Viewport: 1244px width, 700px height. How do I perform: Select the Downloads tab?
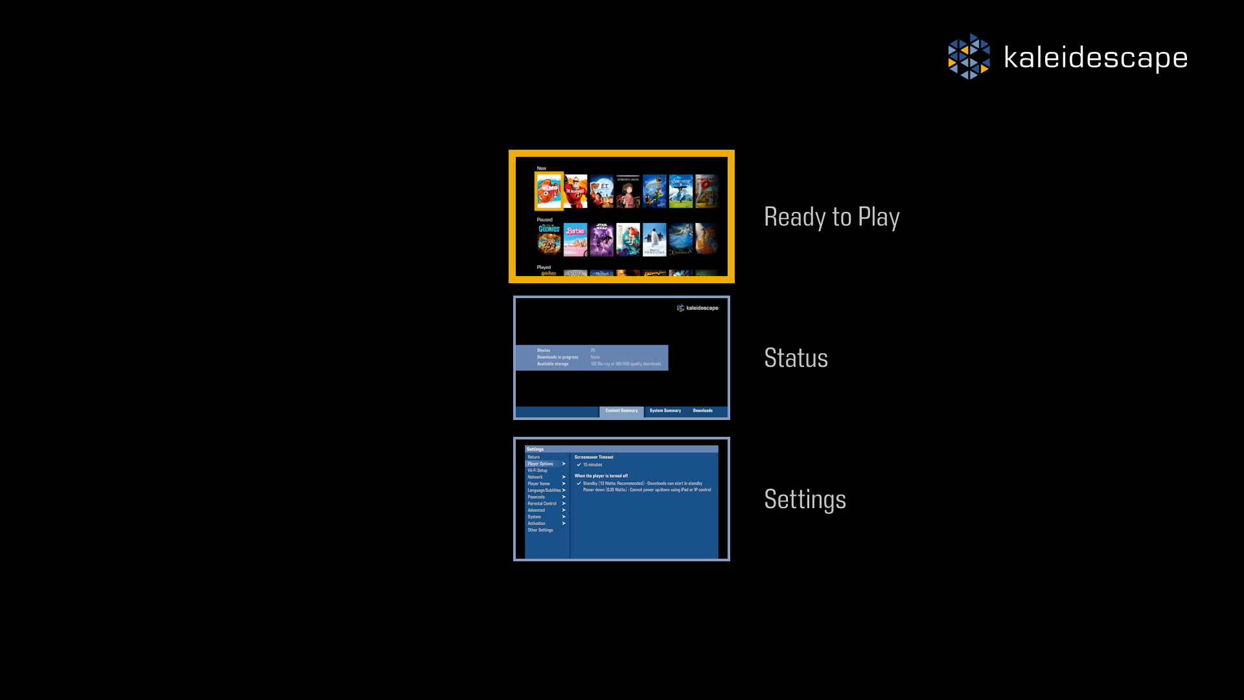[702, 410]
